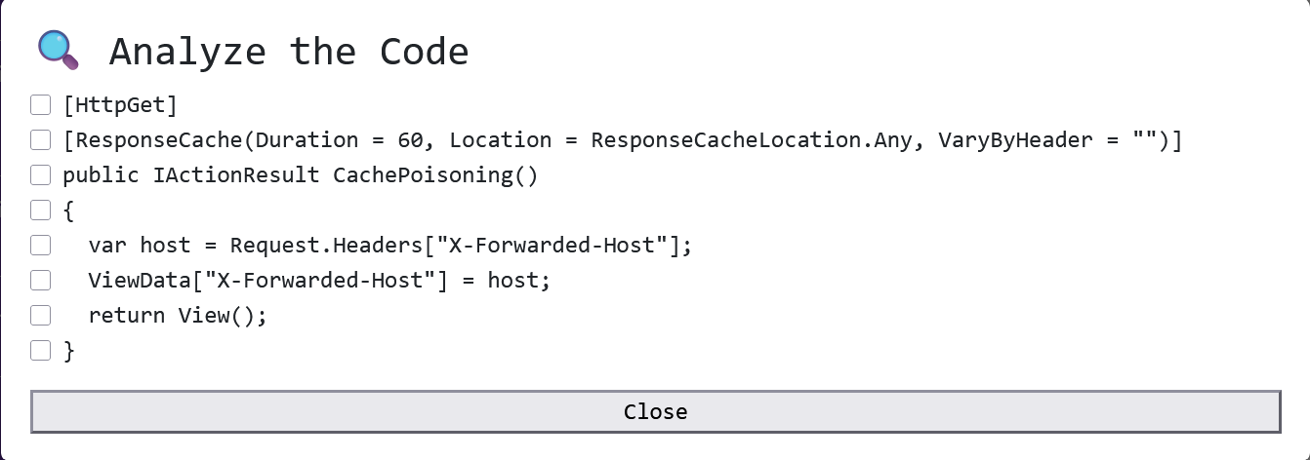Click the return View() statement text
Screen dimensions: 1310x460
point(177,316)
